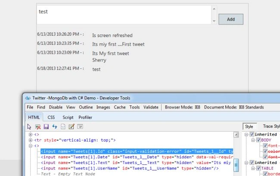Toggle the first inherited checkbox in Style pane
Viewport: 280px width, 176px height.
252,134
